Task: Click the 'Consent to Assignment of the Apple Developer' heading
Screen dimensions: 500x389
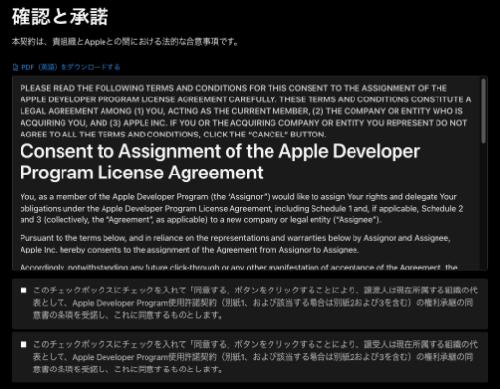Action: pyautogui.click(x=220, y=151)
